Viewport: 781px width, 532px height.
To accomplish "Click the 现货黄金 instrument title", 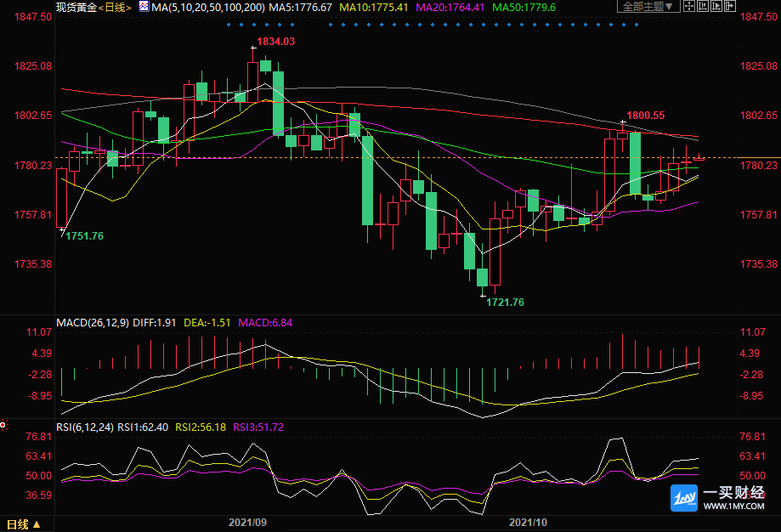I will (76, 8).
